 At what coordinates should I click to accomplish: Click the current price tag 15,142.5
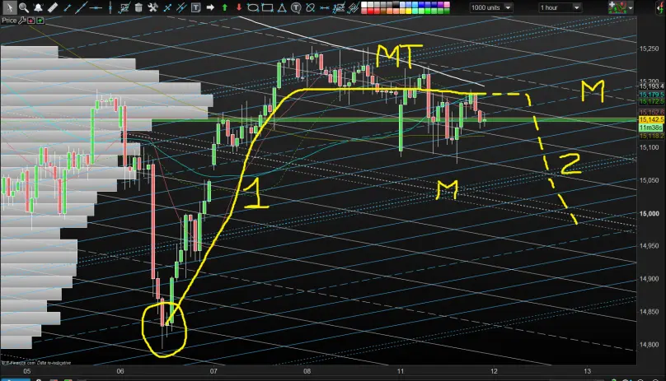pos(651,120)
